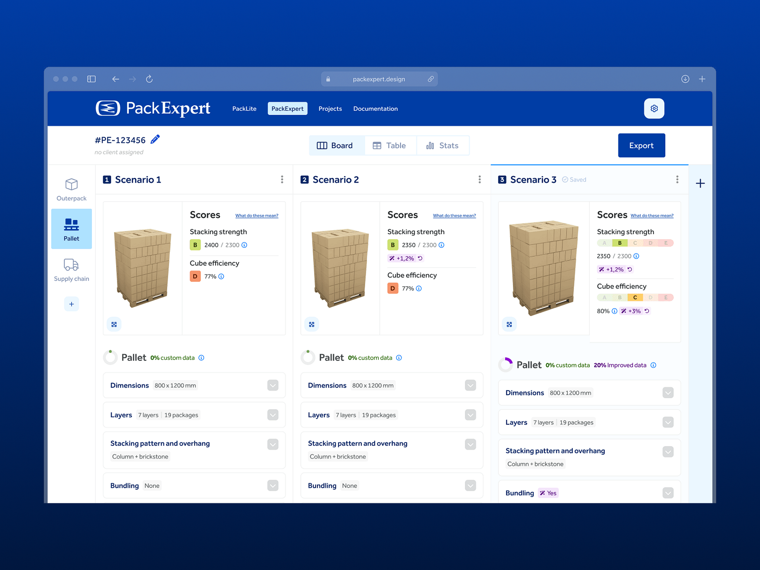Expand Scenario 3 Stacking pattern section

tap(668, 452)
